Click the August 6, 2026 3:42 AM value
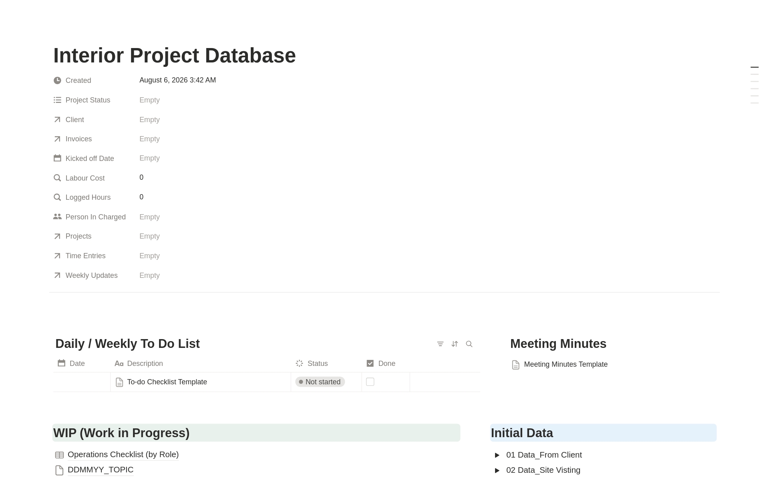Viewport: 769px width, 480px height. 177,80
